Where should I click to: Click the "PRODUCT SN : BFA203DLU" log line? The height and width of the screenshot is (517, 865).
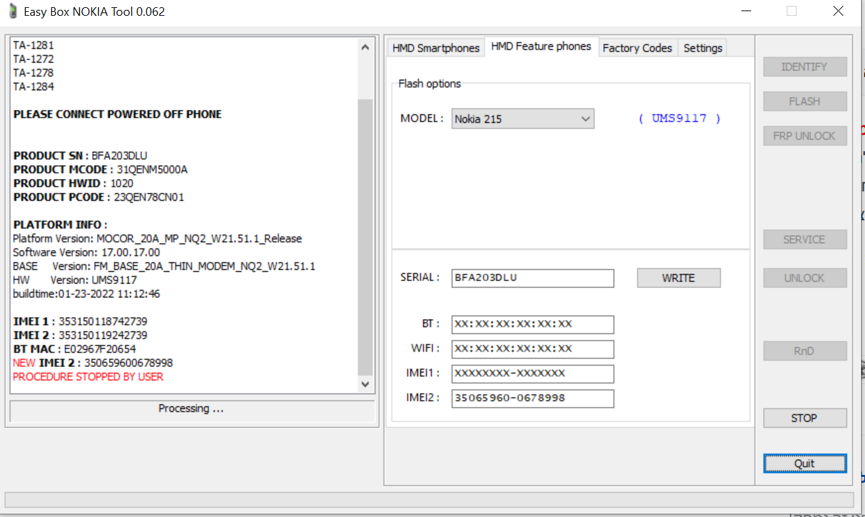click(x=80, y=156)
